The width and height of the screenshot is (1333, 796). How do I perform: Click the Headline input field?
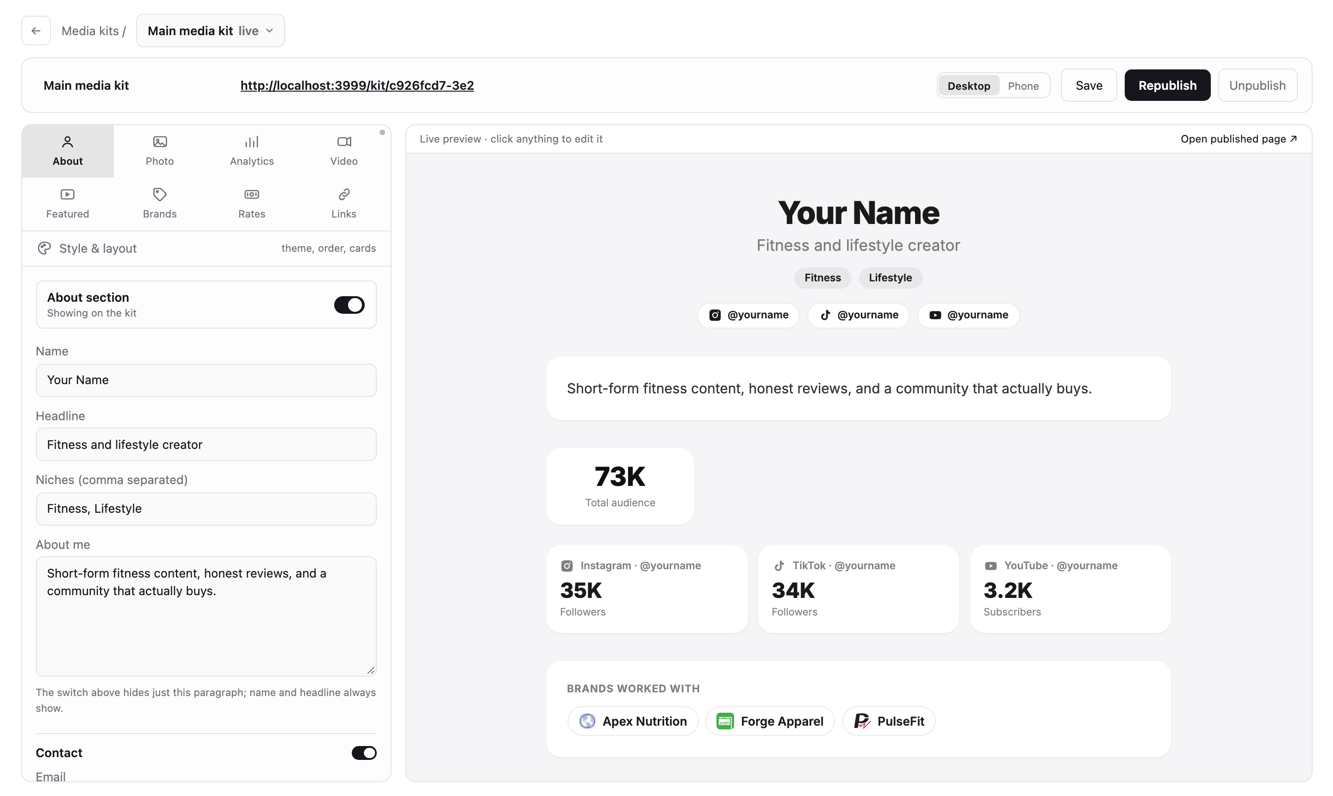[x=206, y=445]
